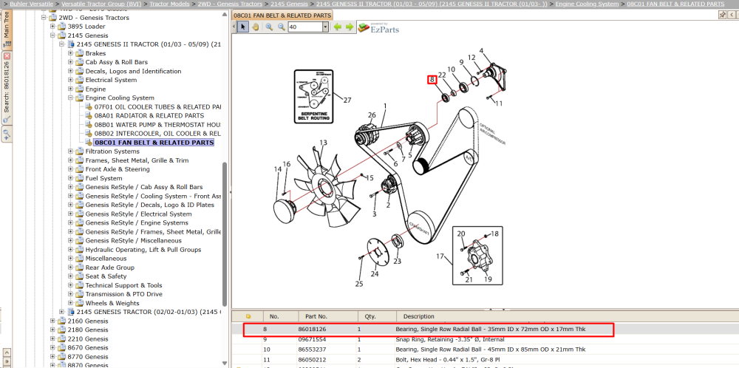Collapse the 2WD - Genesis Tractors node
Viewport: 739px width, 368px height.
pyautogui.click(x=44, y=18)
